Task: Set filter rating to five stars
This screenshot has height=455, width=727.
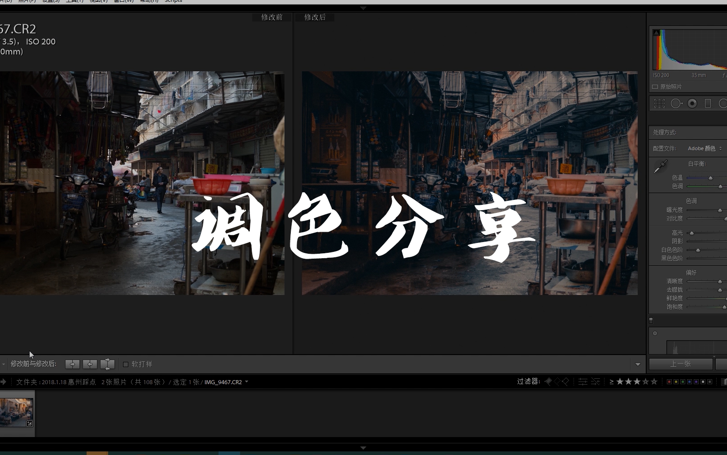Action: [x=654, y=381]
